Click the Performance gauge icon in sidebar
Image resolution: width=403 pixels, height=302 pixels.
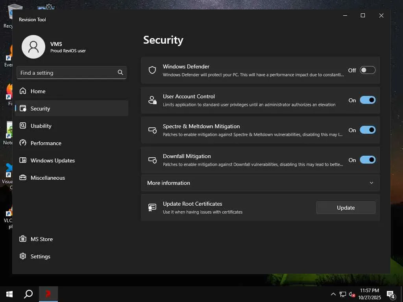(x=23, y=143)
